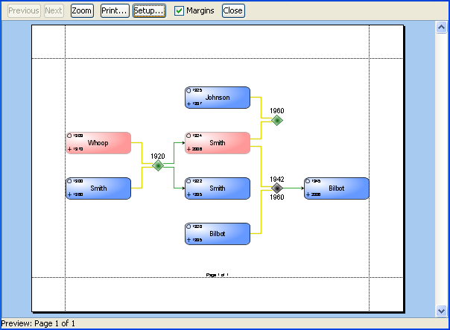The width and height of the screenshot is (450, 330).
Task: Click the scroll up arrow
Action: [441, 28]
